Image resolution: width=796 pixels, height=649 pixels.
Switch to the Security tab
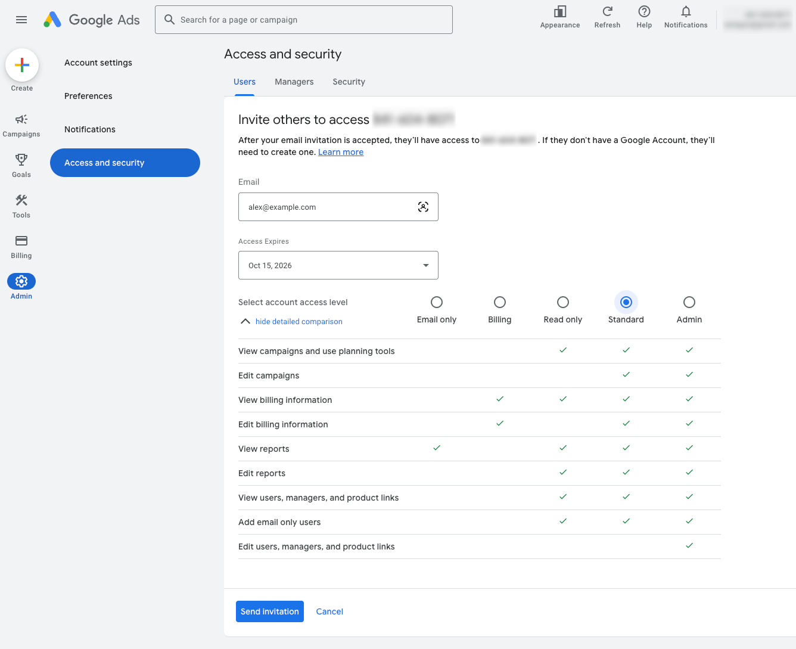[x=349, y=82]
